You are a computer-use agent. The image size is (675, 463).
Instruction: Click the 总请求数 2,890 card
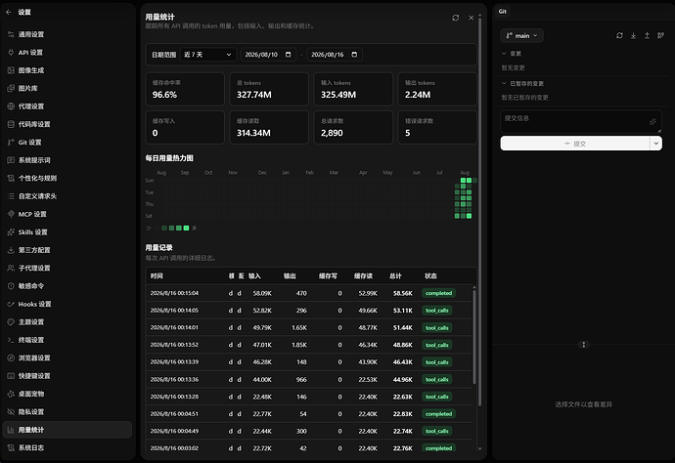[353, 127]
